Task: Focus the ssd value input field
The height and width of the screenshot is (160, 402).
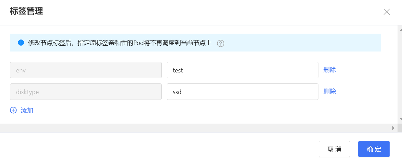Action: 242,92
